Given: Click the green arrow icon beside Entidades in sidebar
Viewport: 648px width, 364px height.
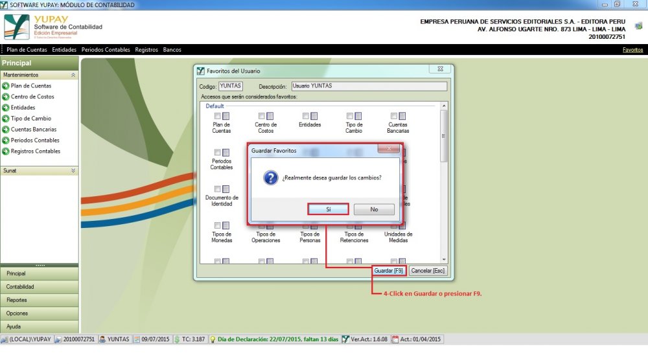Looking at the screenshot, I should tap(6, 108).
